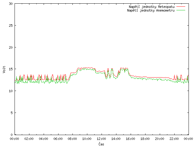Click the x-axis label 08:00
194x146 pixels.
72,139
